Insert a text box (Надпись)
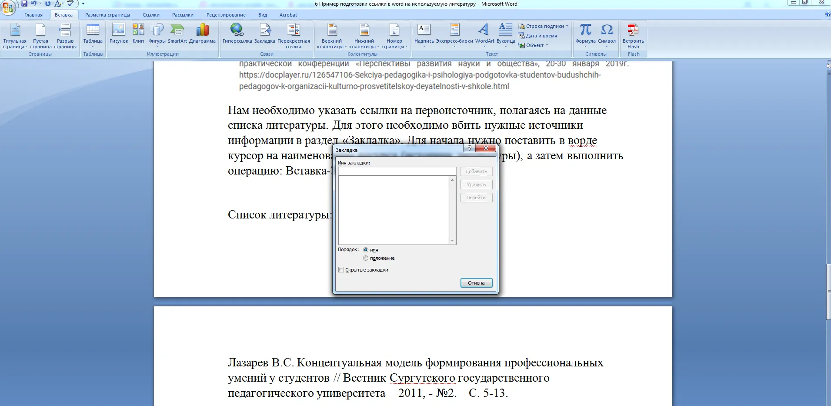Image resolution: width=831 pixels, height=406 pixels. tap(424, 36)
